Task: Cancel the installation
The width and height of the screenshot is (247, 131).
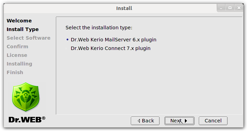Action: click(x=213, y=121)
